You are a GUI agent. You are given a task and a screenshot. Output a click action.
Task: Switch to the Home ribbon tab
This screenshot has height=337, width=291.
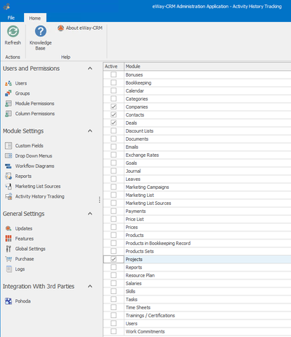tap(35, 18)
